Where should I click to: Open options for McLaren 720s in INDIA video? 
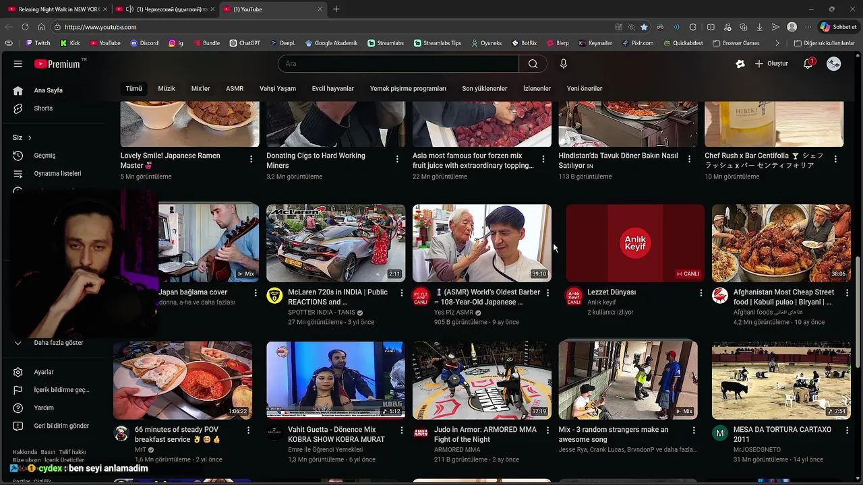click(x=402, y=293)
